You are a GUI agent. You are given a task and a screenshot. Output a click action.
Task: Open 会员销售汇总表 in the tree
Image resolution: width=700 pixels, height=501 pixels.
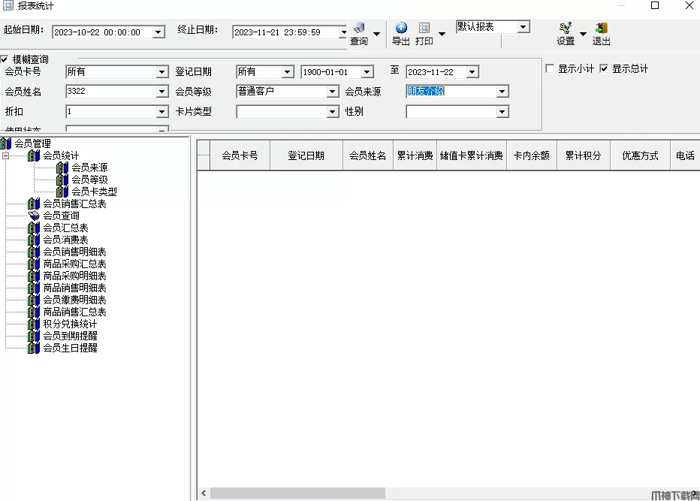pos(74,204)
